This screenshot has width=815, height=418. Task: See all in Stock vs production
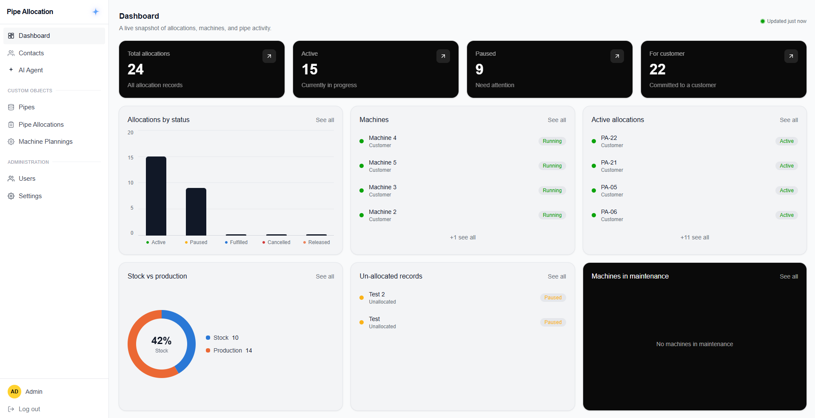(325, 276)
